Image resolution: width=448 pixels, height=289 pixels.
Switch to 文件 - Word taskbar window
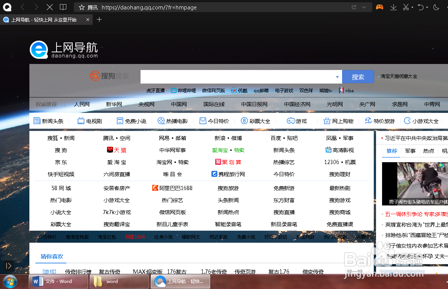click(58, 281)
